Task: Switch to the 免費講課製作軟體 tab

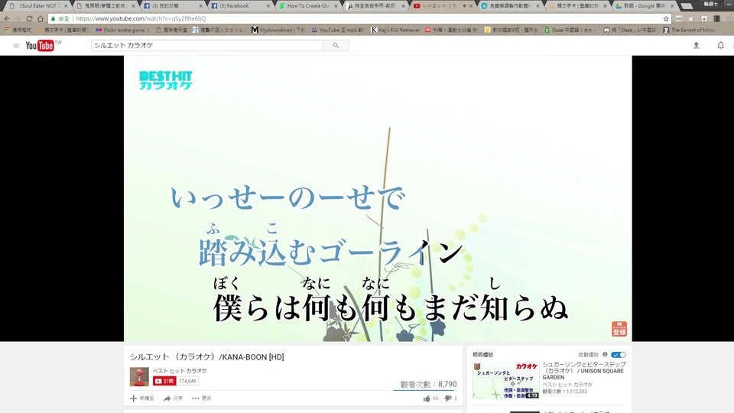Action: point(509,6)
